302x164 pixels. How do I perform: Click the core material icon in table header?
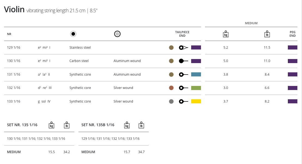click(73, 34)
